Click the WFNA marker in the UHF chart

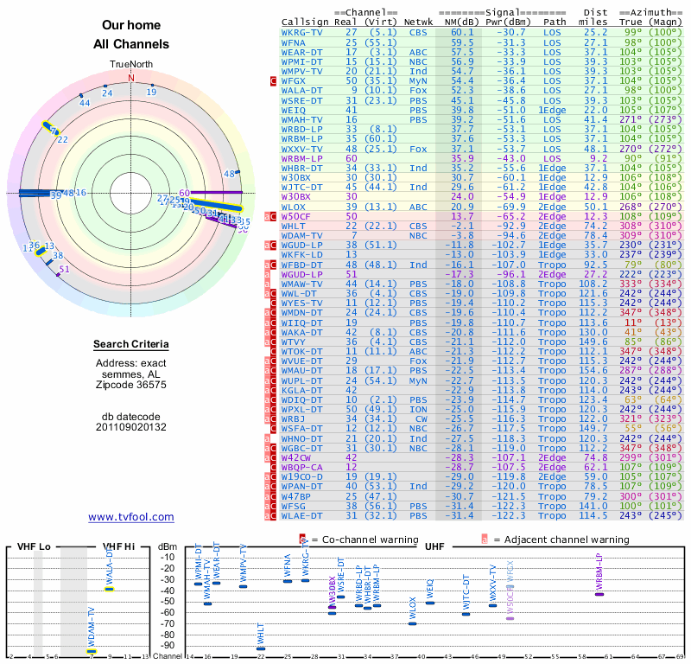pos(288,581)
